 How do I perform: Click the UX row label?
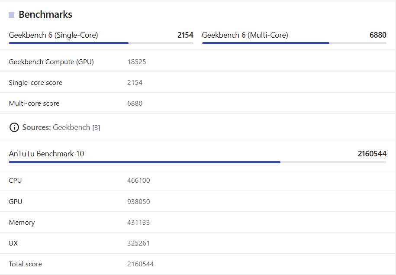[13, 243]
